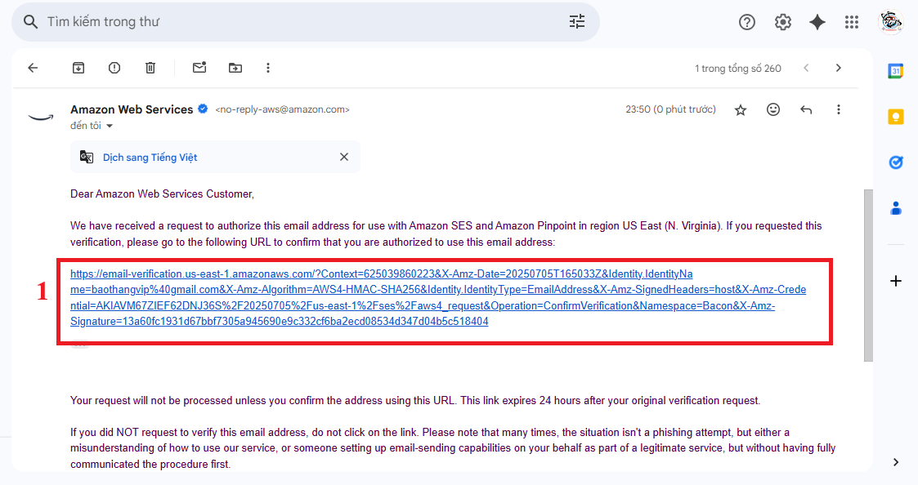Image resolution: width=918 pixels, height=485 pixels.
Task: Open the Gemini sparkle icon
Action: click(817, 22)
